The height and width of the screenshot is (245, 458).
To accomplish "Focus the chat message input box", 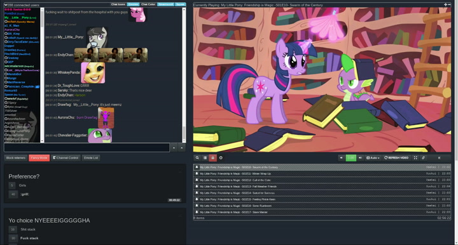I will coord(87,148).
